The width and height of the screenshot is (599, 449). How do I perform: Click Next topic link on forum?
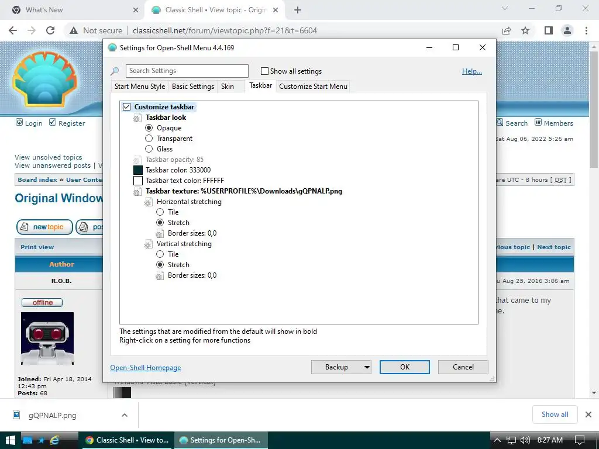pyautogui.click(x=553, y=247)
